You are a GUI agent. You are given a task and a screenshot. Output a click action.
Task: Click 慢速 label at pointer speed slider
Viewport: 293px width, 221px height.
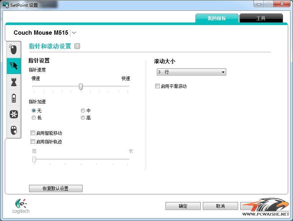click(x=36, y=78)
